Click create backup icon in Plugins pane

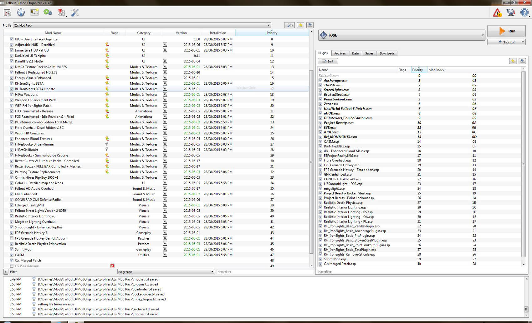point(522,61)
